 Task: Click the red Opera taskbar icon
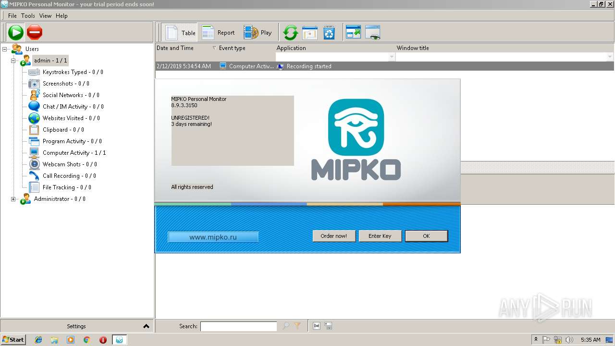pyautogui.click(x=103, y=340)
